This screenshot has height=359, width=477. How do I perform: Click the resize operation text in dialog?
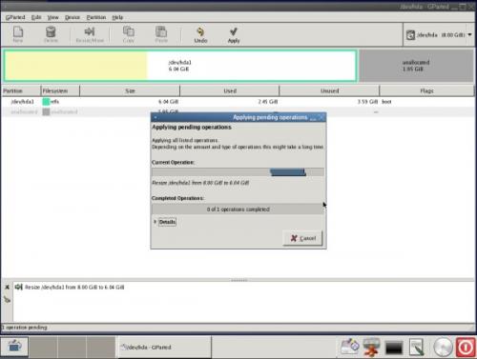point(200,183)
